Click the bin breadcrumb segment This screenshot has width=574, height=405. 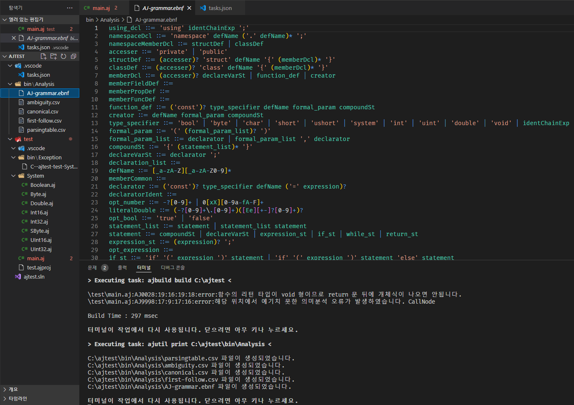click(90, 20)
